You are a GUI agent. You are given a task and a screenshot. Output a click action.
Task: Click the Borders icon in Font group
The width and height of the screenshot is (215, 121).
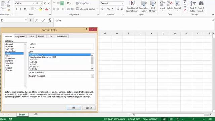(x=33, y=9)
